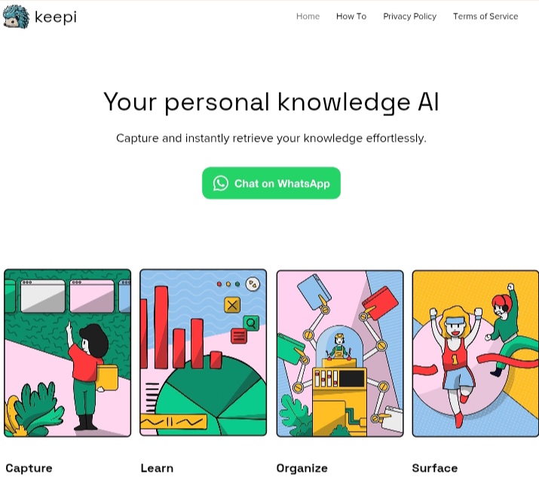The image size is (539, 480).
Task: Open the Home menu item
Action: point(308,16)
